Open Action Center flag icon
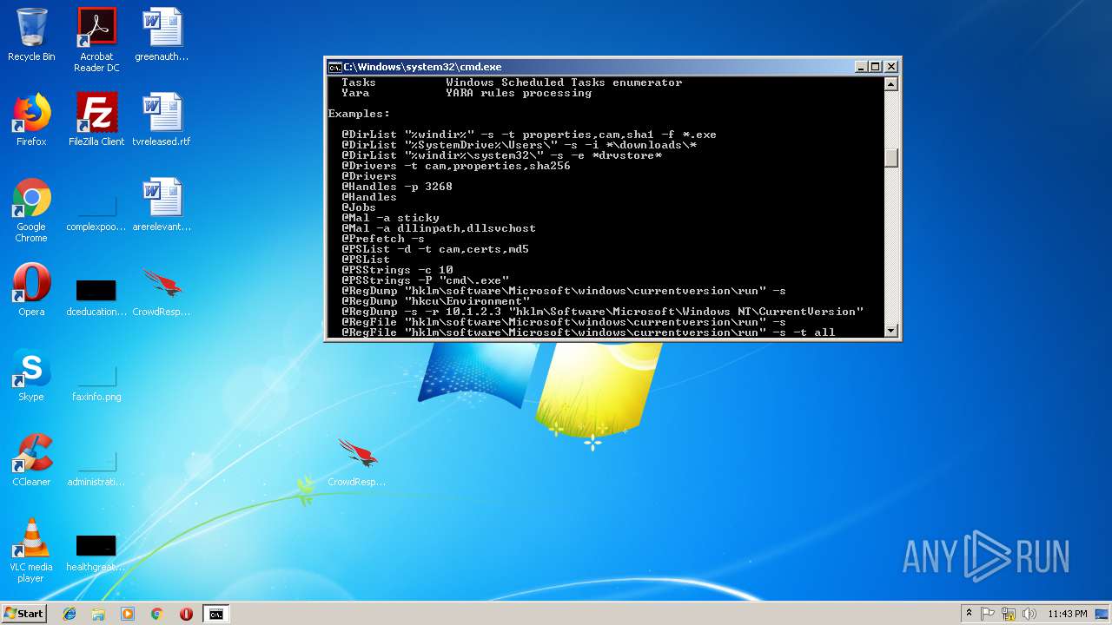This screenshot has height=625, width=1112. pos(988,614)
